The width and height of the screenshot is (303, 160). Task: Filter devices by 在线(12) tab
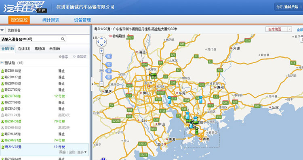[x=24, y=49]
